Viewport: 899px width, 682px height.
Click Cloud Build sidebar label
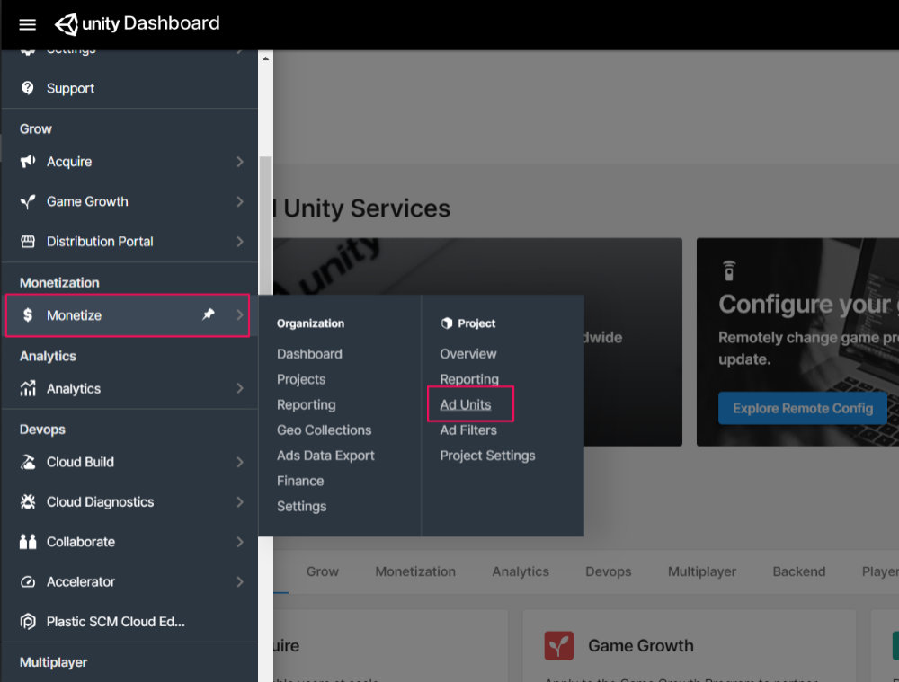point(80,462)
